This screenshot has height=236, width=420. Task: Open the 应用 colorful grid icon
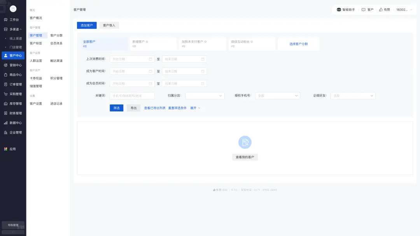click(6, 149)
